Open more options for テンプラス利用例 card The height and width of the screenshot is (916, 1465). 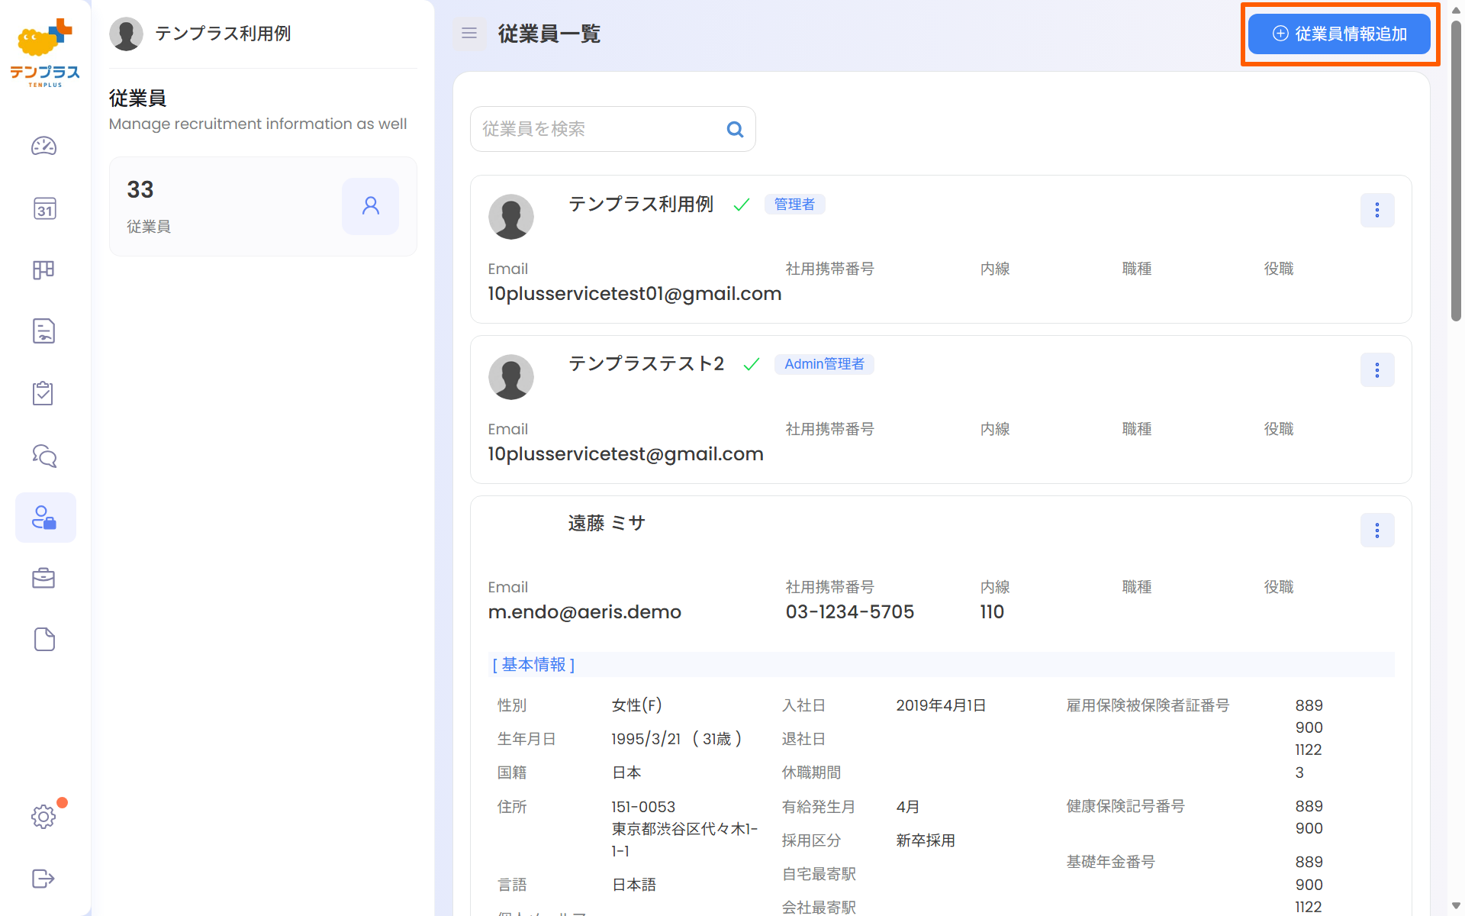[1377, 211]
